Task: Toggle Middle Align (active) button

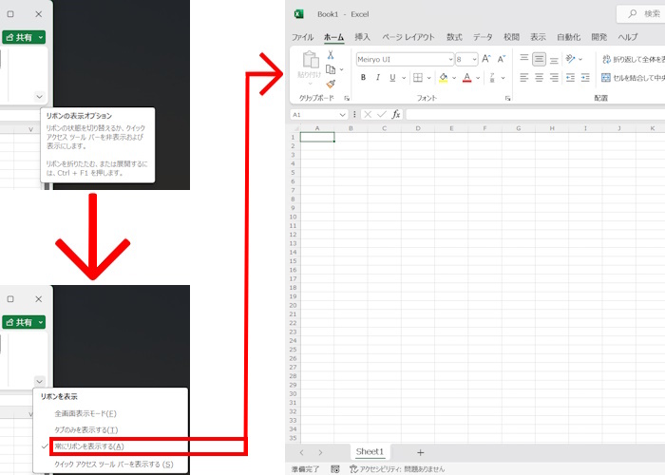Action: (539, 59)
